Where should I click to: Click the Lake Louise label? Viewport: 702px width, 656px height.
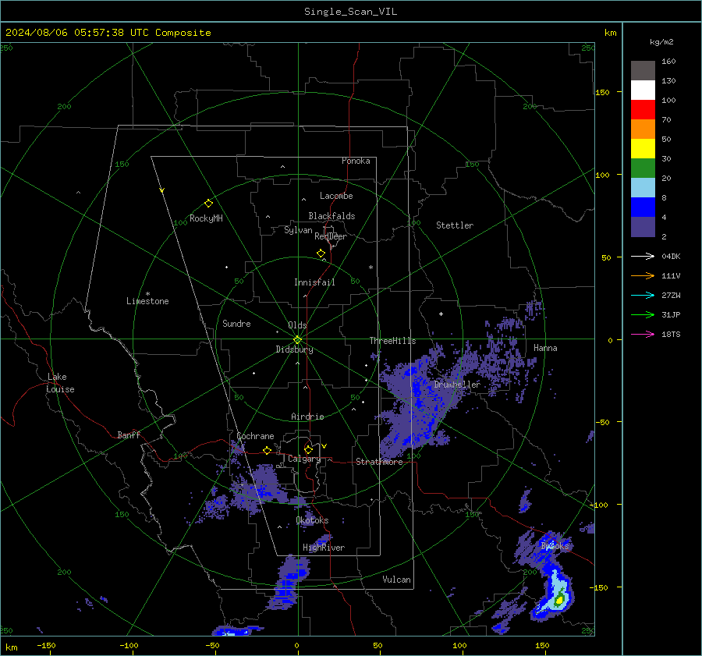coord(60,383)
